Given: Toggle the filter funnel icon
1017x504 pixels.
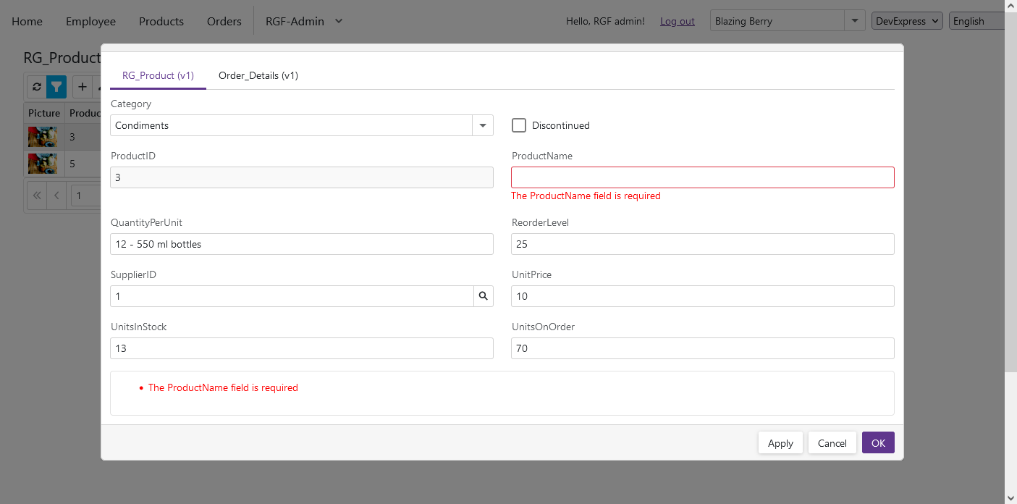Looking at the screenshot, I should tap(56, 87).
